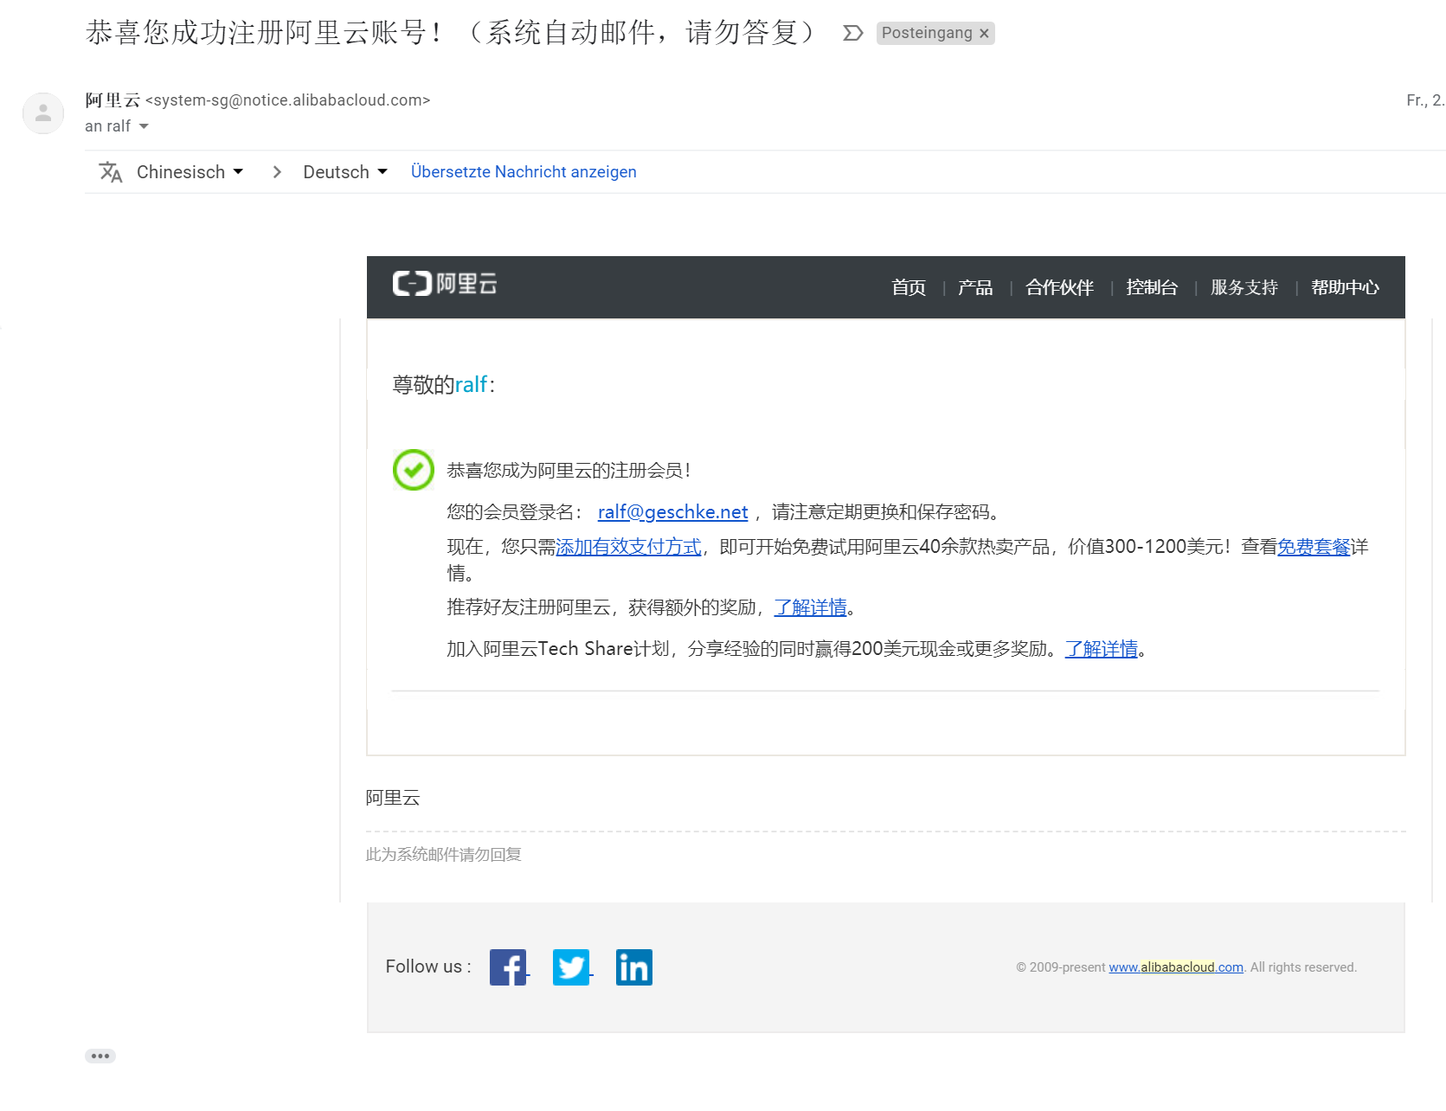Open 服务支持 in the email nav bar
Screen dimensions: 1446x1111
click(1244, 287)
